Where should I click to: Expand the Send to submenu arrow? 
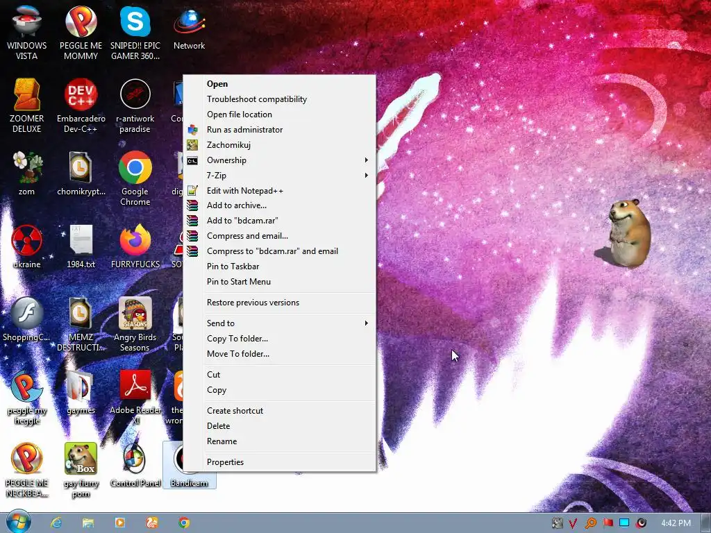pos(367,323)
